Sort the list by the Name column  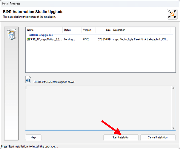pos(44,30)
